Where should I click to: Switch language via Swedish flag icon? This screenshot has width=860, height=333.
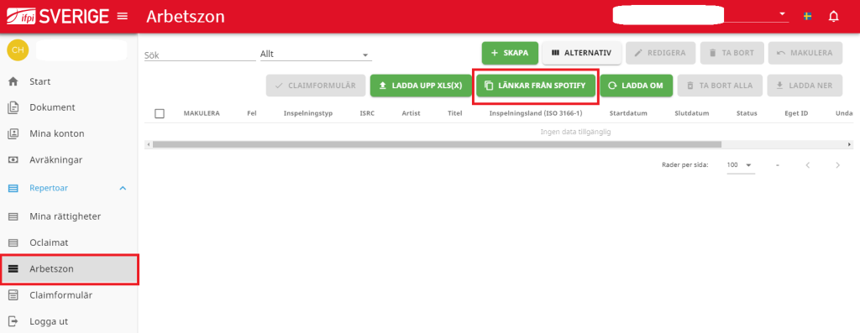click(x=808, y=17)
